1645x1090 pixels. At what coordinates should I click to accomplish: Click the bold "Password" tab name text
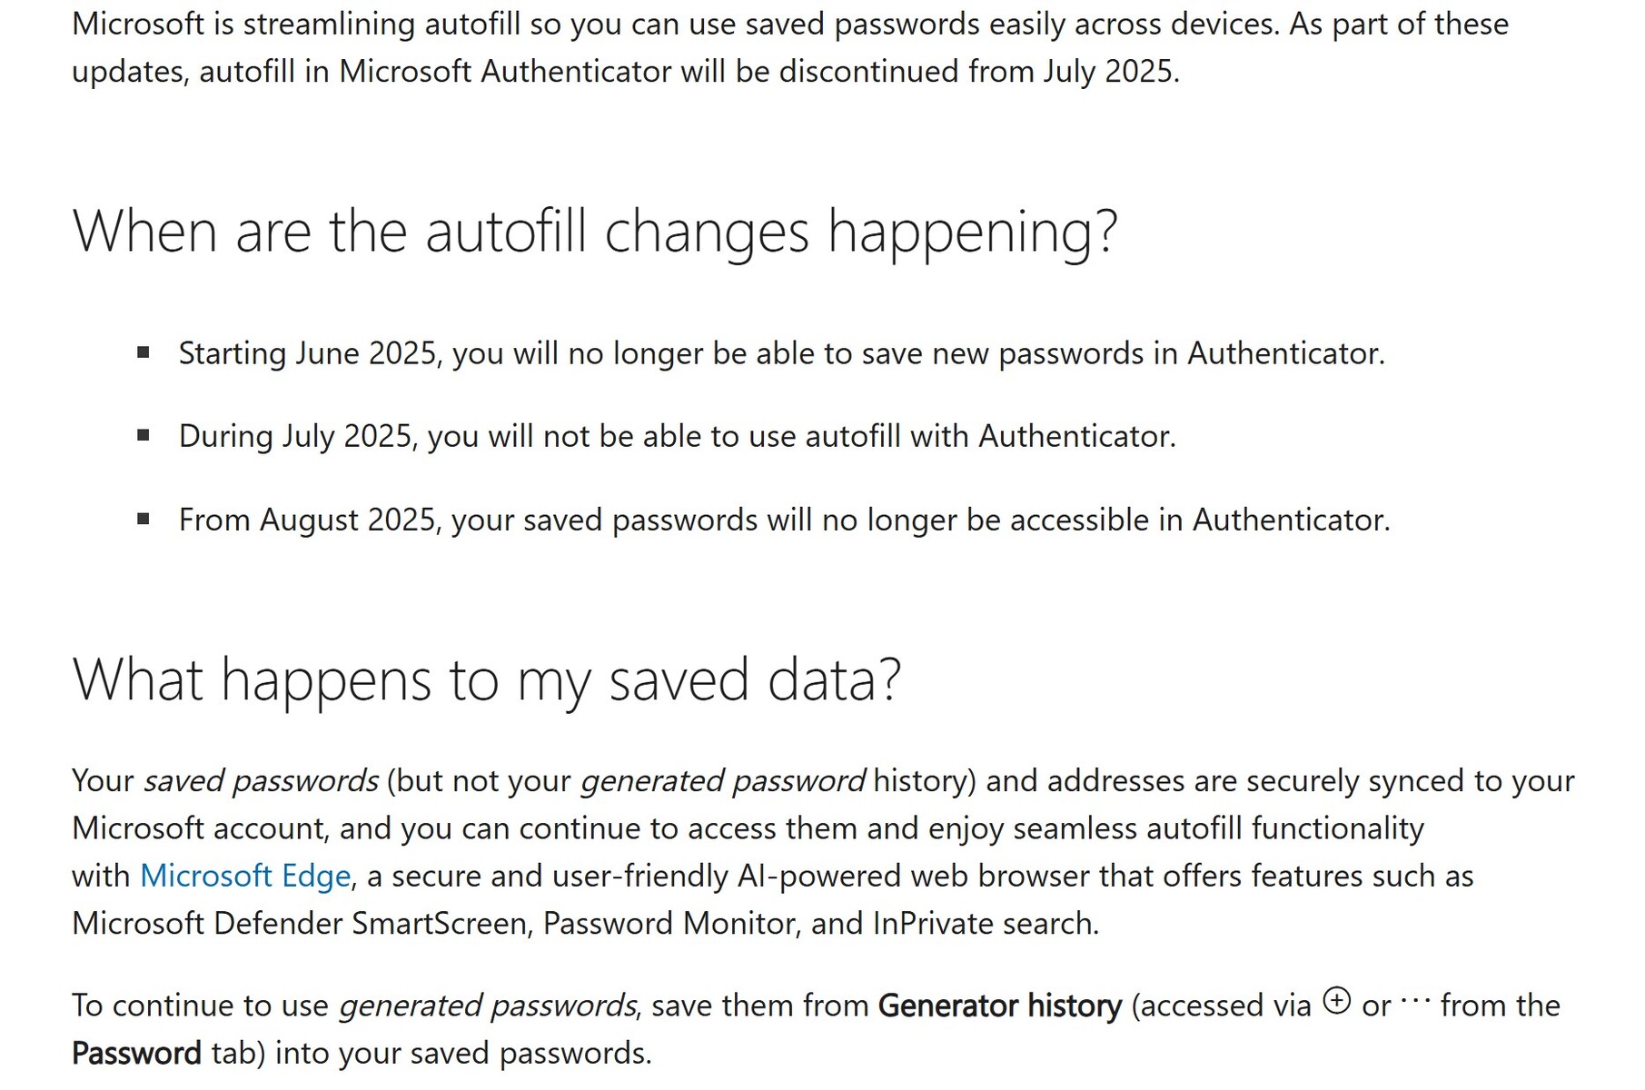click(136, 1053)
